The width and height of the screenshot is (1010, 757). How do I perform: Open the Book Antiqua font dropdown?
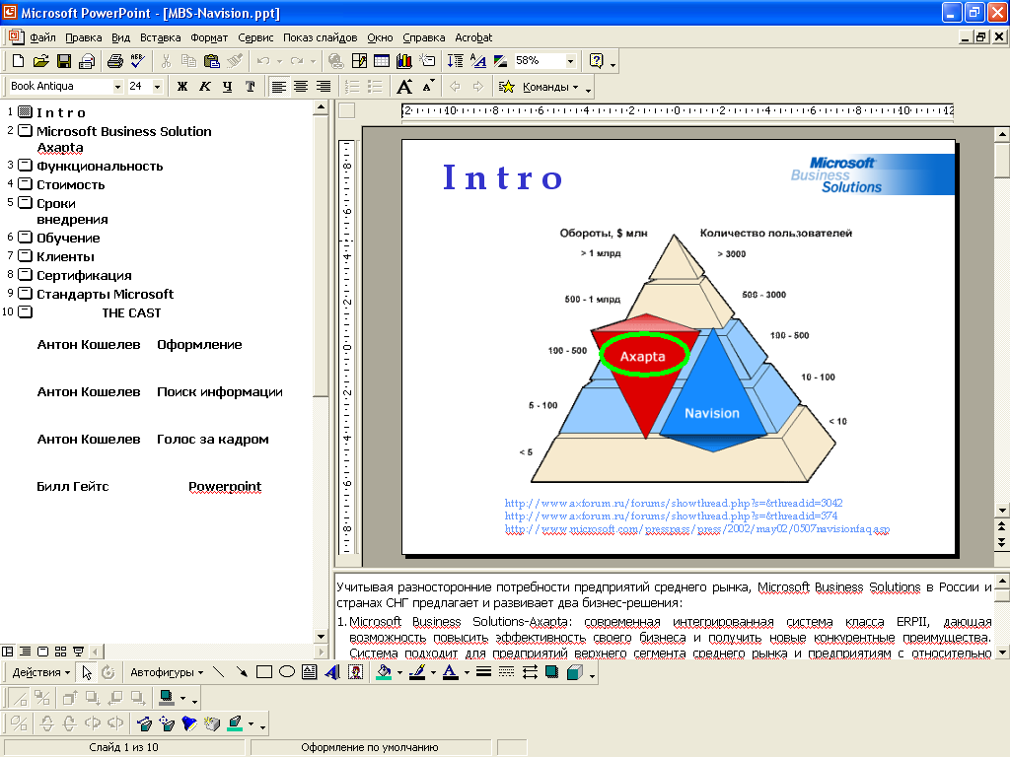pyautogui.click(x=117, y=87)
